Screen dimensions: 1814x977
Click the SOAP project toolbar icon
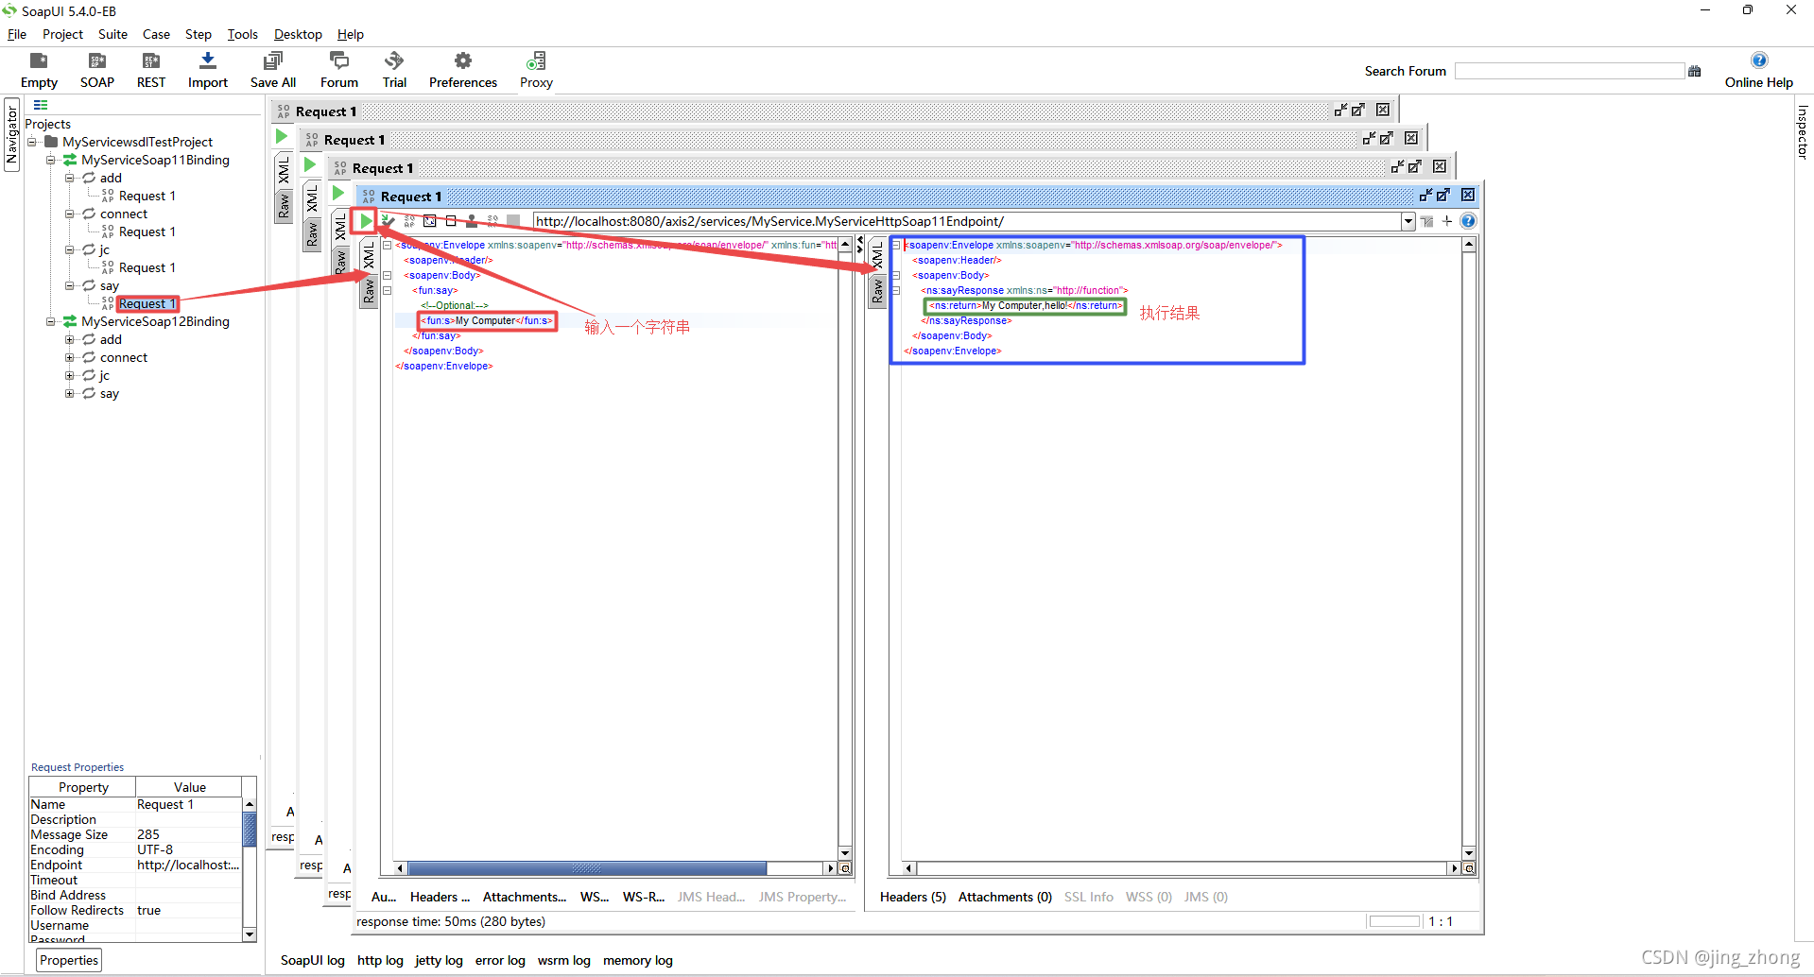tap(96, 61)
